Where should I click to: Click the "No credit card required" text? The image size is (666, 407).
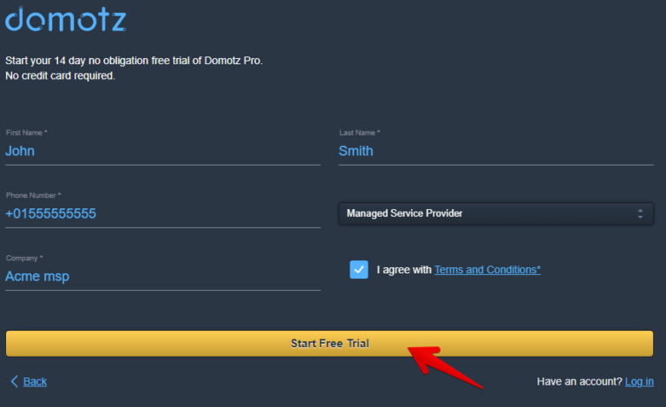click(x=60, y=75)
